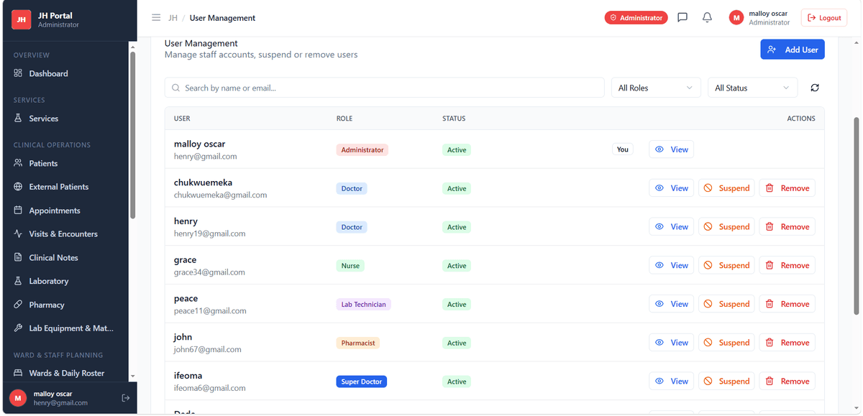This screenshot has height=416, width=863.
Task: Click the STATUS column header
Action: point(454,119)
